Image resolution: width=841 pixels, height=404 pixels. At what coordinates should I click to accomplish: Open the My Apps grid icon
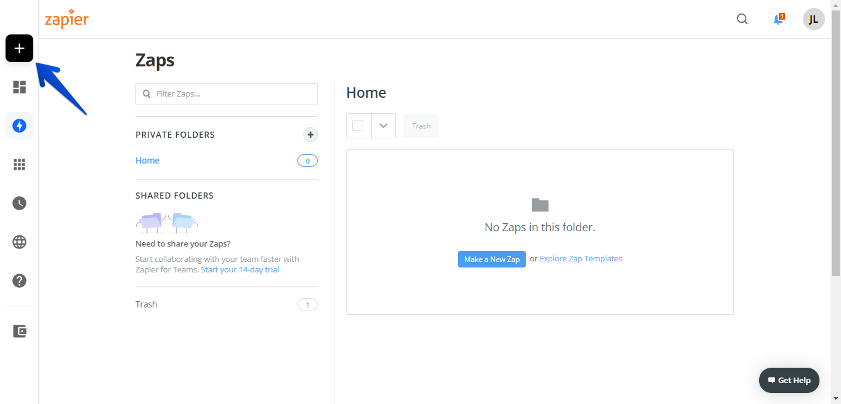pos(19,165)
